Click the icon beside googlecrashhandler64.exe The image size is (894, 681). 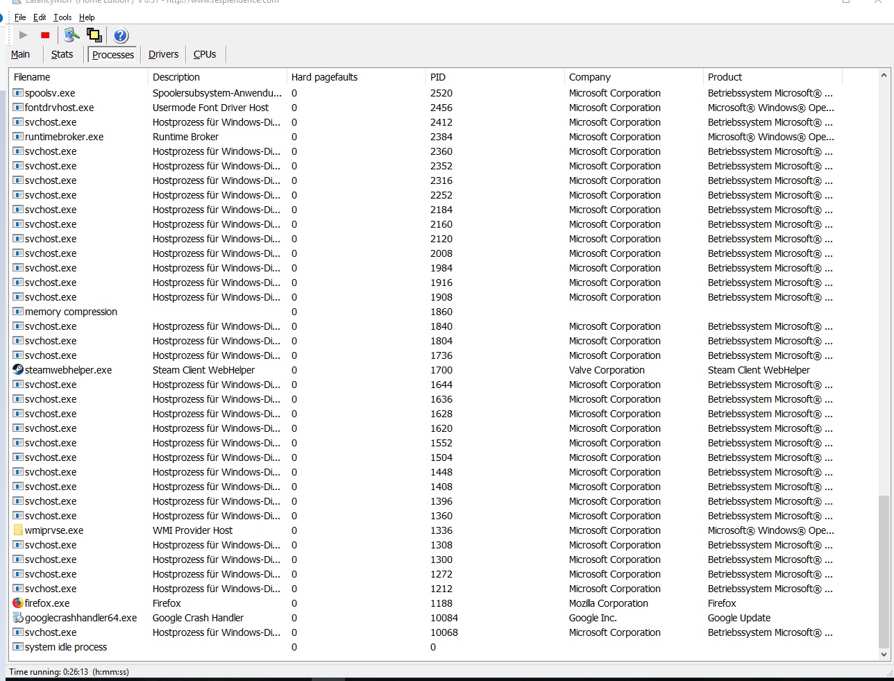pos(18,618)
